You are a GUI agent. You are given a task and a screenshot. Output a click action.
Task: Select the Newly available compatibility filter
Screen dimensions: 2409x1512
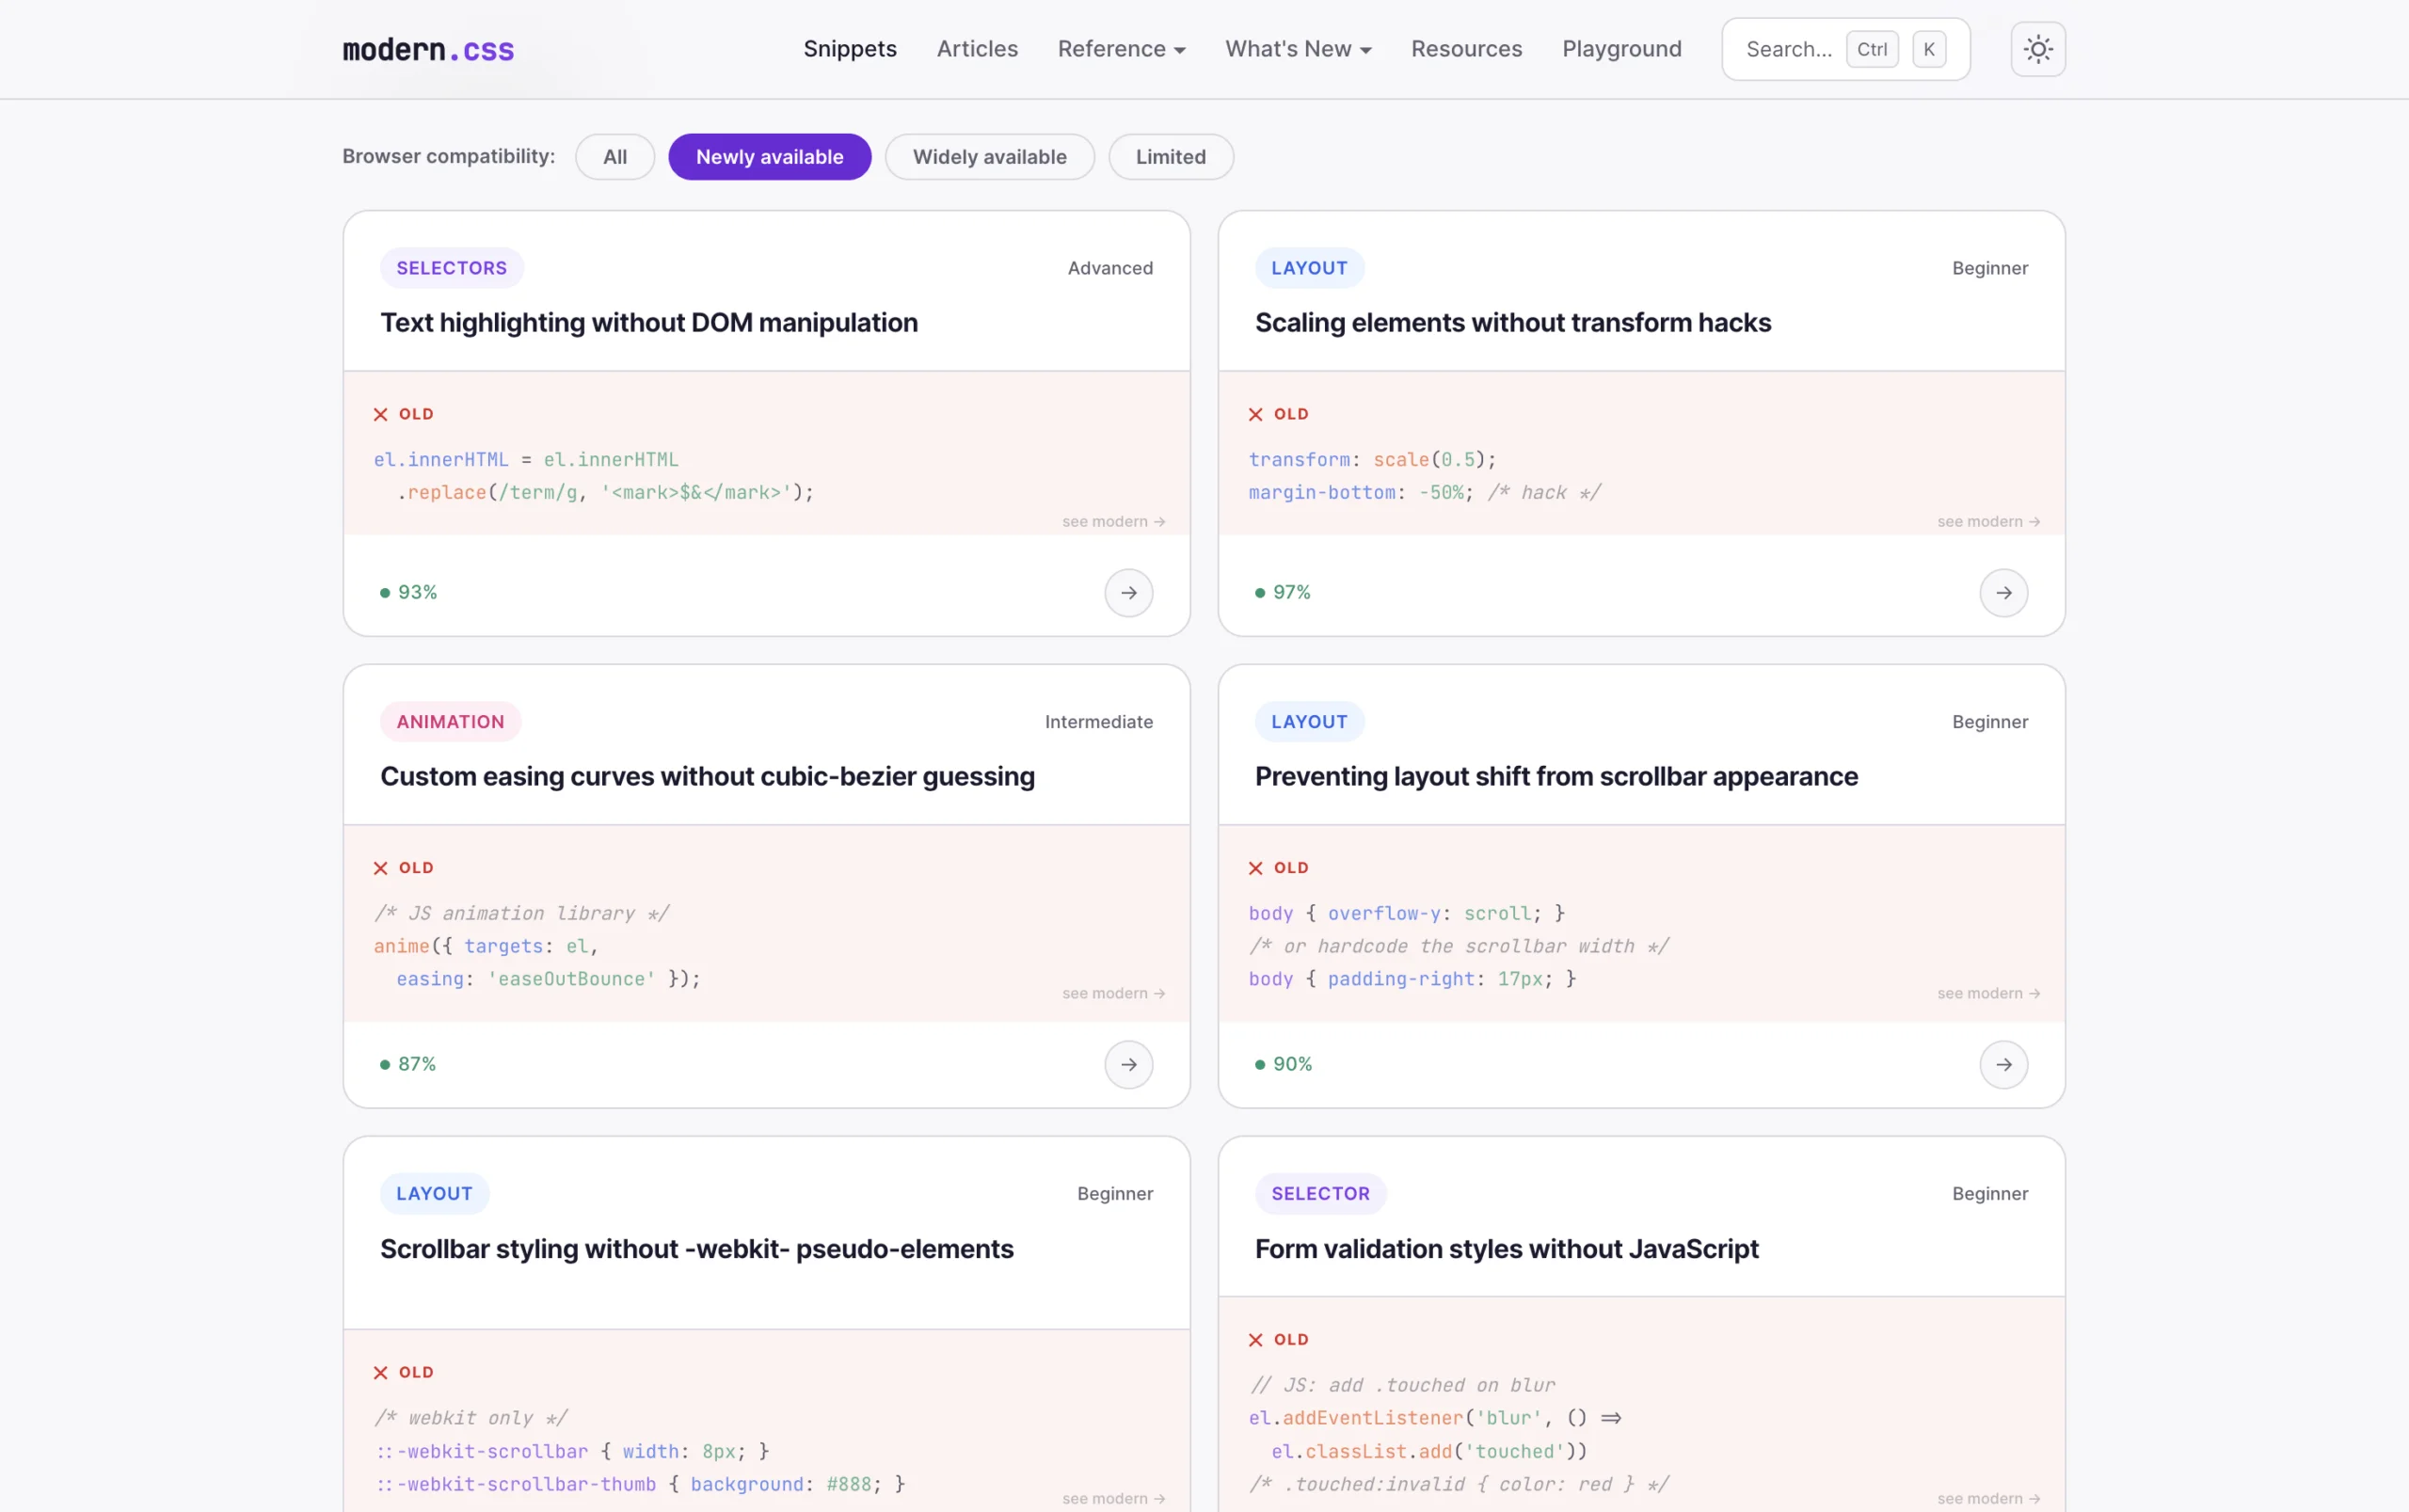point(769,156)
